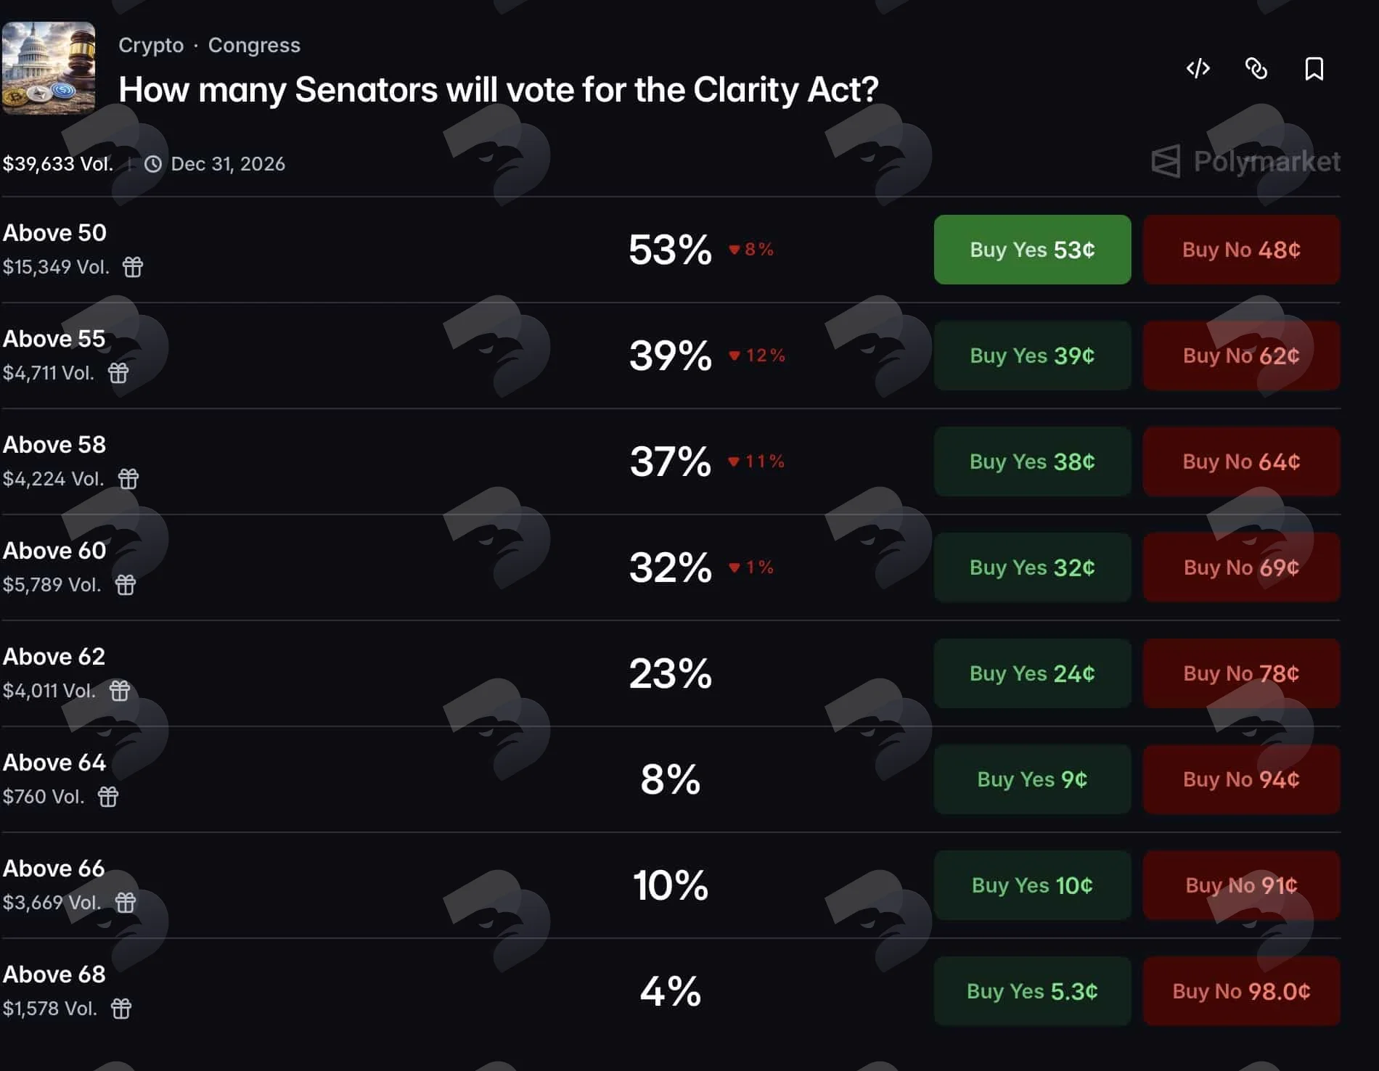The height and width of the screenshot is (1071, 1379).
Task: Click the embed code icon
Action: pos(1198,68)
